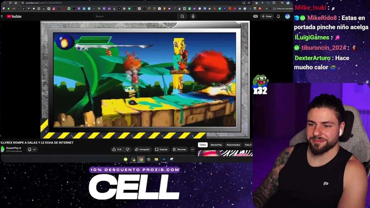The width and height of the screenshot is (370, 208).
Task: Open Google Chrome in the taskbar
Action: (141, 159)
